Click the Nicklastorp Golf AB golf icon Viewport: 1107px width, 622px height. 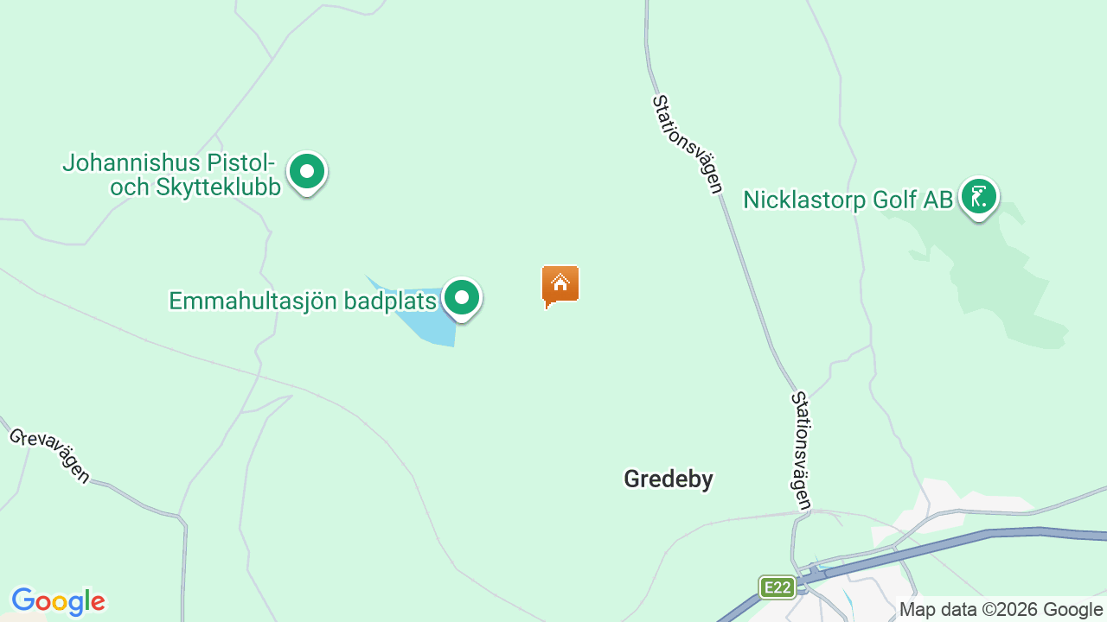coord(978,198)
